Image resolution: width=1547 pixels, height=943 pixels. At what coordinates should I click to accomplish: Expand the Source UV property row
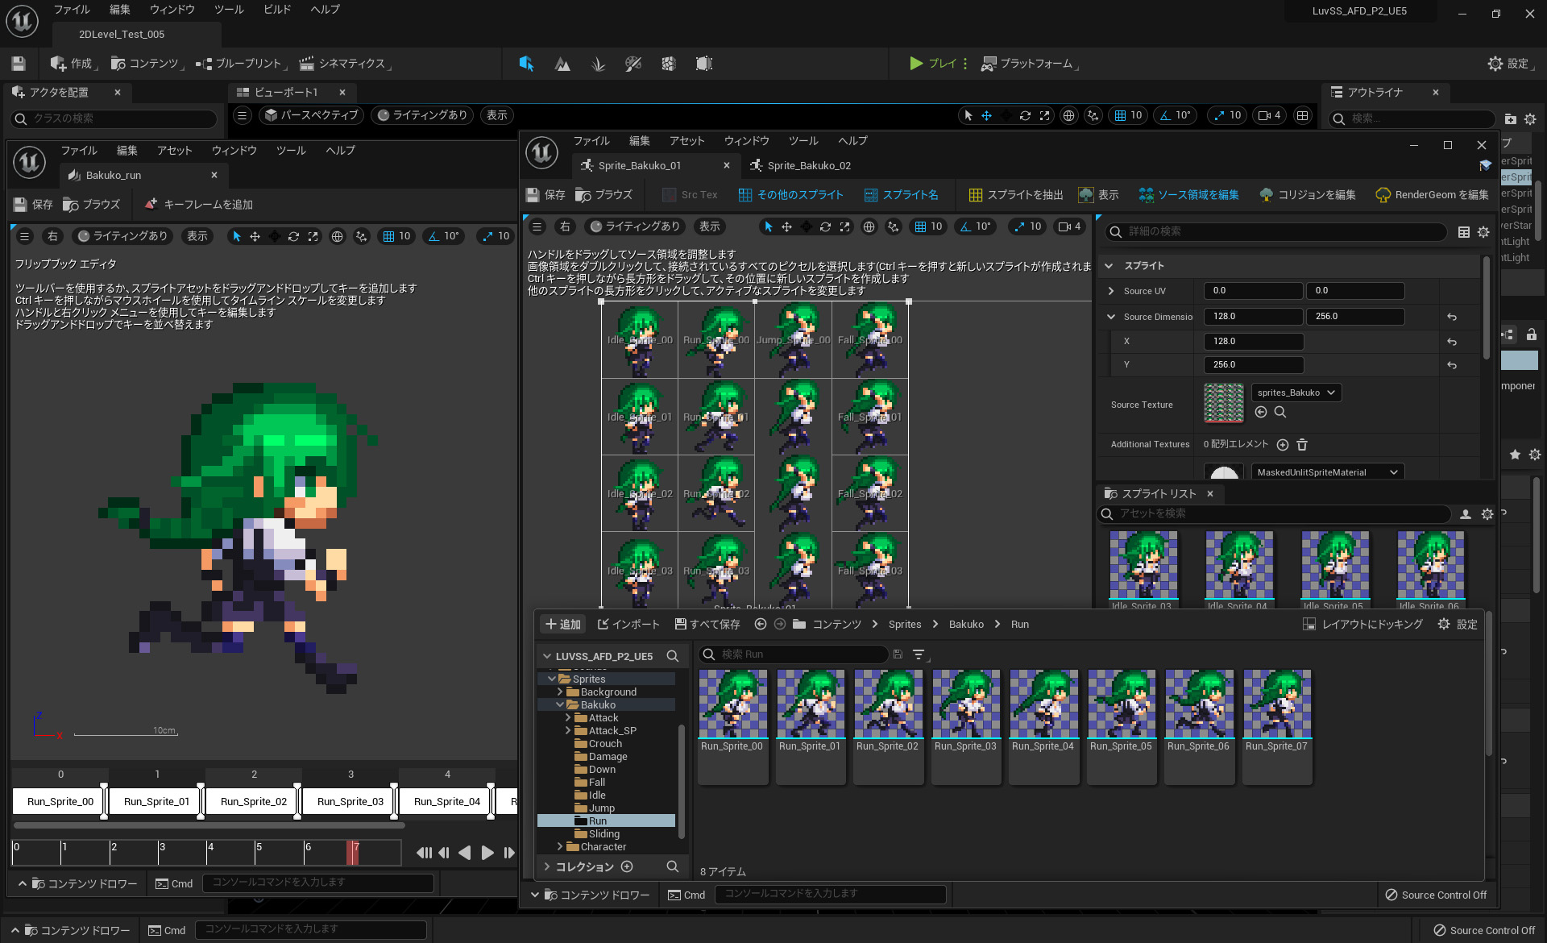[1111, 291]
